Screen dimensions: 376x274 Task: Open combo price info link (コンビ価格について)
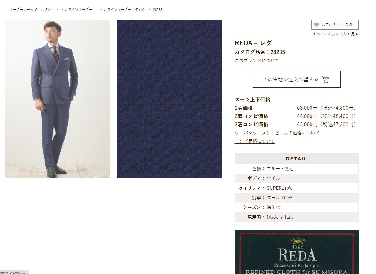255,141
